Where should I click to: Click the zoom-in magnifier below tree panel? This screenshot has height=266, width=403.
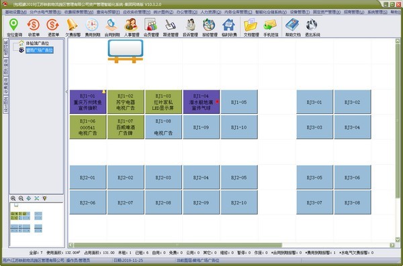tap(13, 198)
